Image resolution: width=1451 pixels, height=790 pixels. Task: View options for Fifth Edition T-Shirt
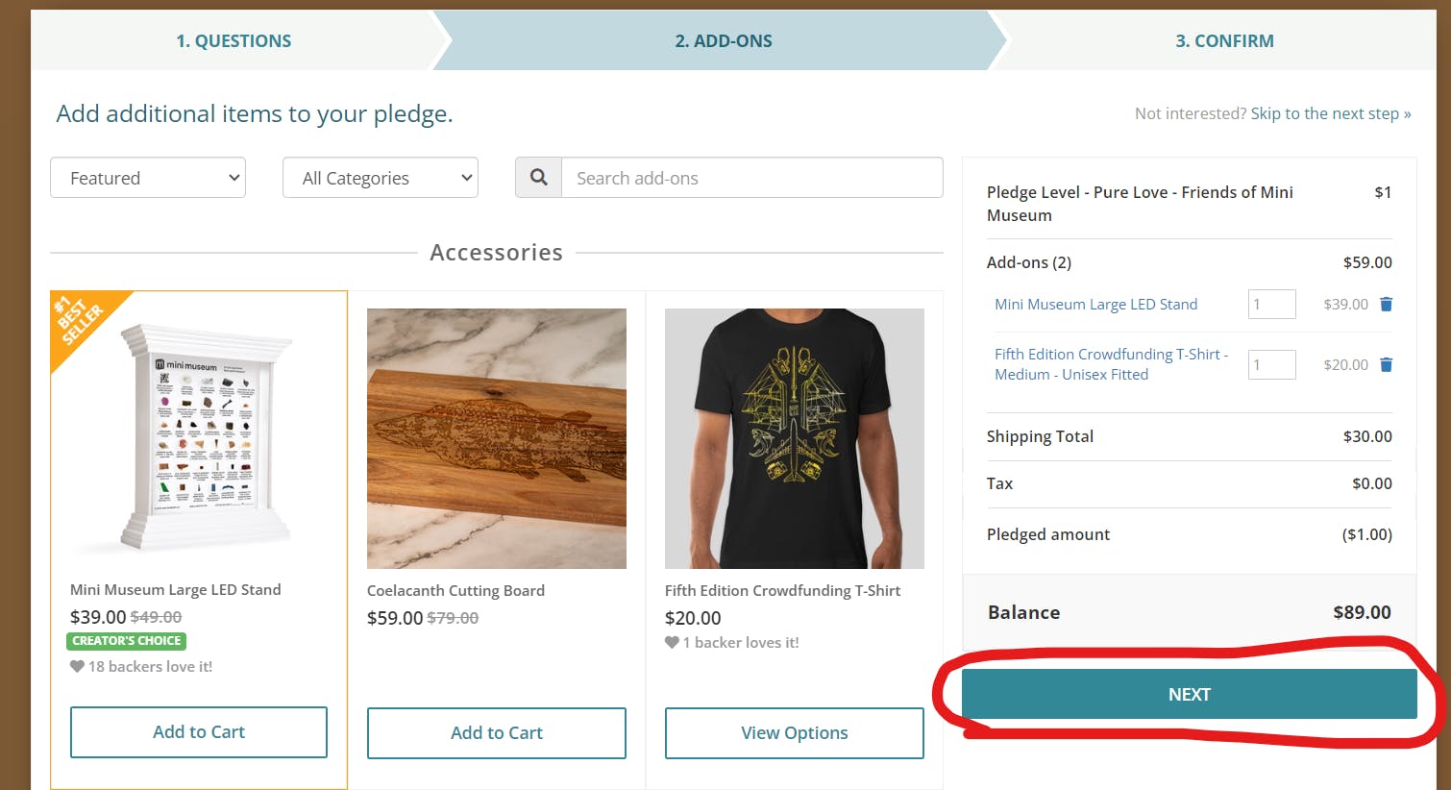795,733
